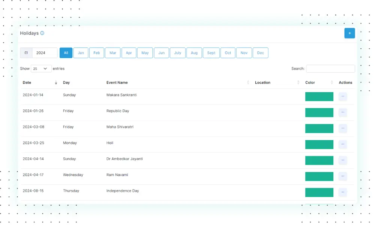Click the year field showing 2024
375x230 pixels.
(45, 53)
